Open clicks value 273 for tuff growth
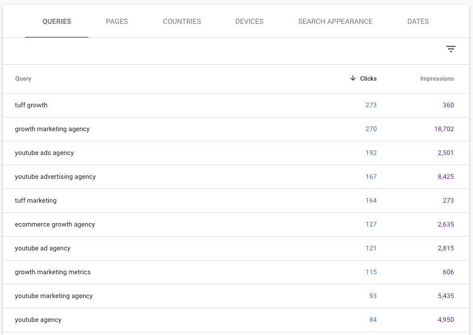Viewport: 473px width, 335px height. 371,105
